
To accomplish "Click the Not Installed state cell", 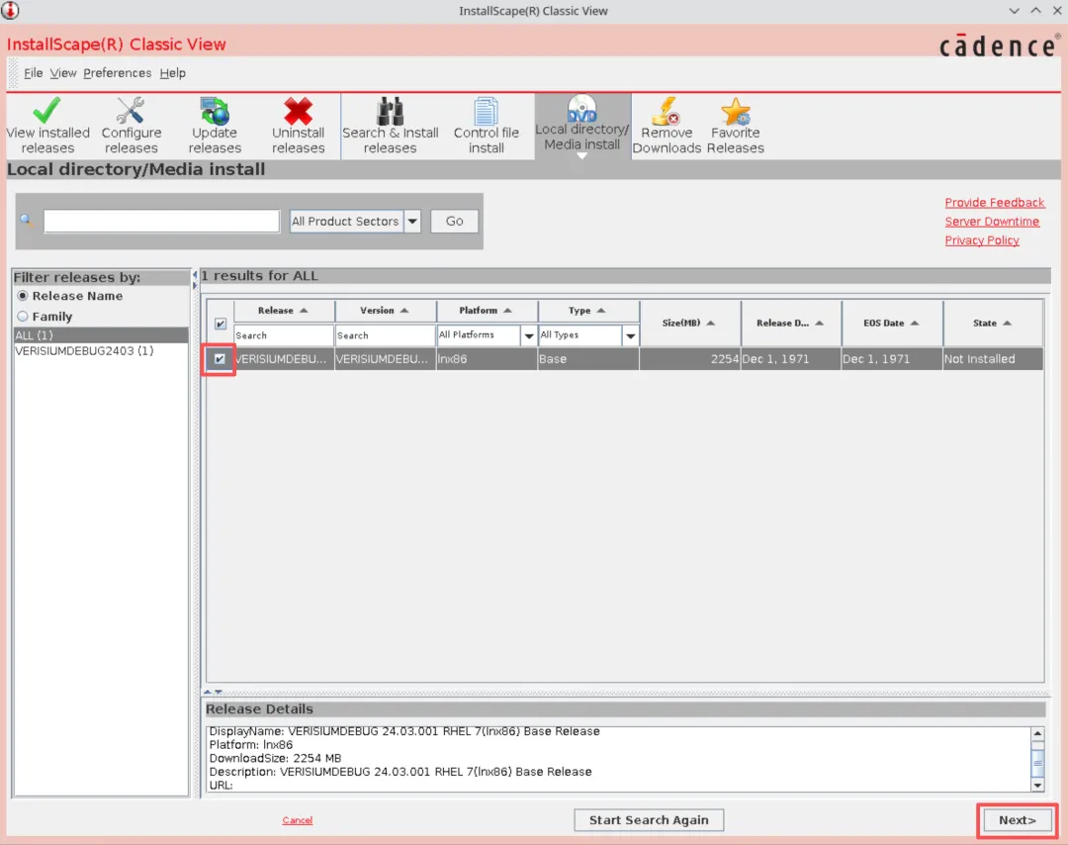I will (x=993, y=359).
